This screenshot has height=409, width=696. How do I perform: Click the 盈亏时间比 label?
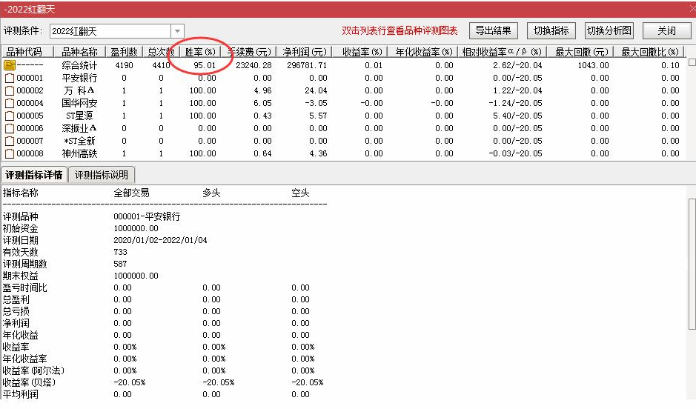(x=25, y=287)
